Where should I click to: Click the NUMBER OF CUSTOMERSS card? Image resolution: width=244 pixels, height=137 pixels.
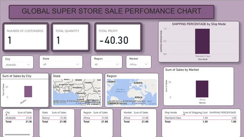pos(26,37)
